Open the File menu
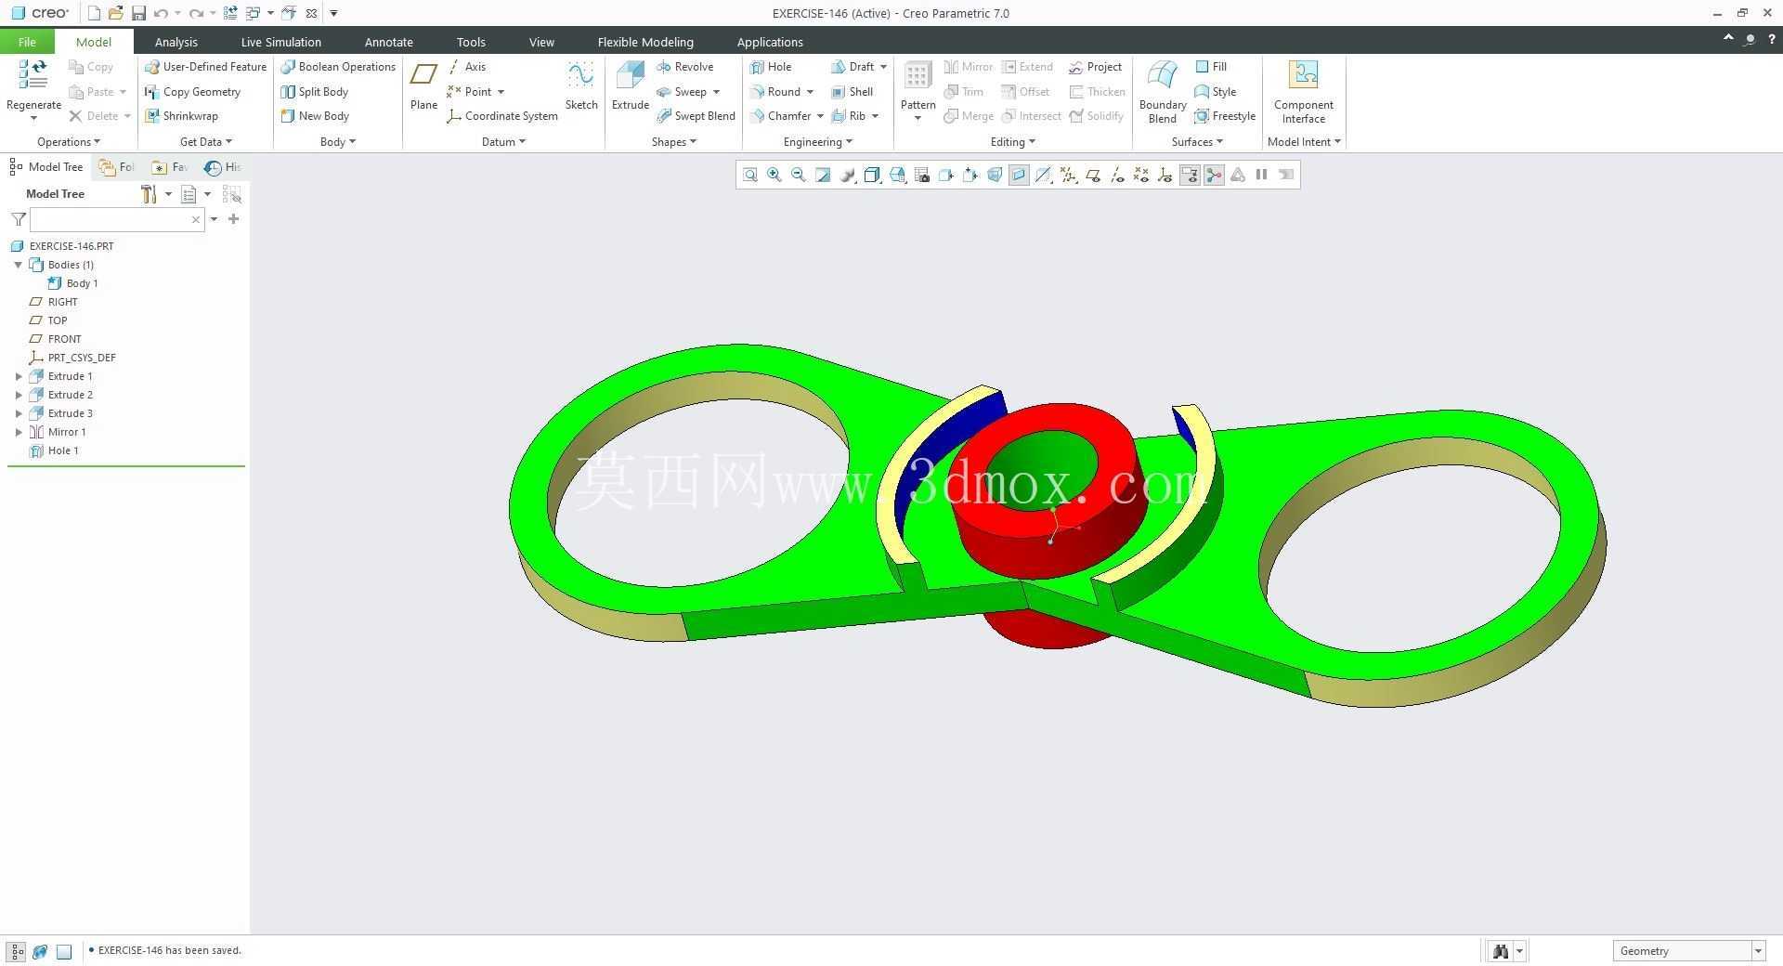This screenshot has height=966, width=1783. 27,42
